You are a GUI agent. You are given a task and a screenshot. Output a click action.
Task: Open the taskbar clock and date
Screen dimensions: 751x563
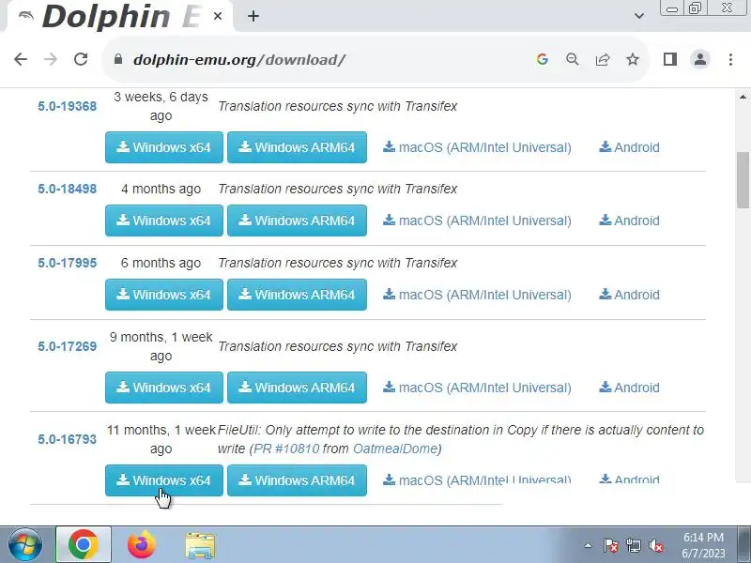(x=703, y=545)
